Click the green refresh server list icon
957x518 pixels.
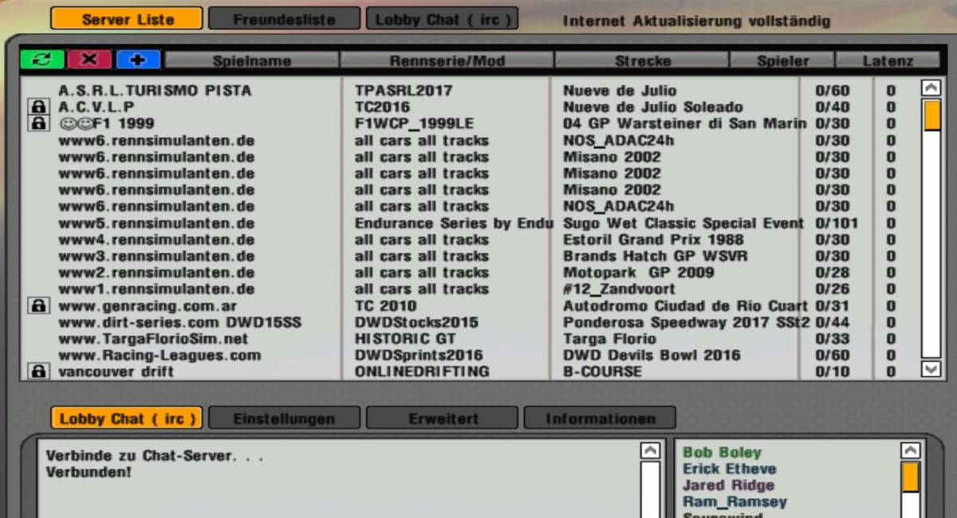point(42,60)
